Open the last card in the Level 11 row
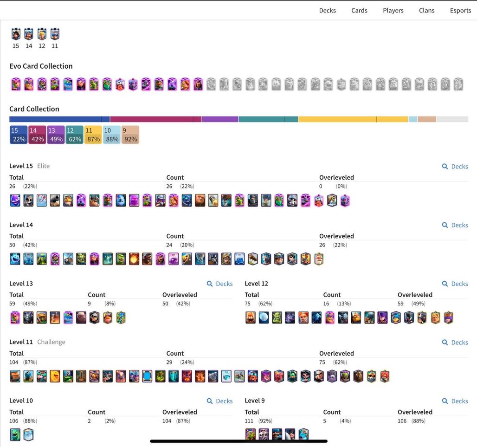The width and height of the screenshot is (477, 447). (x=385, y=376)
